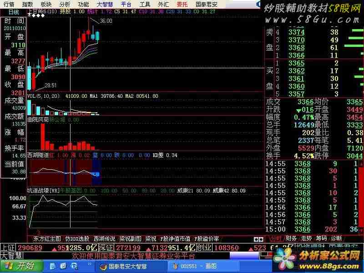The image size is (364, 273).
Task: Click sell level 3 price 3370
Action: click(x=297, y=40)
